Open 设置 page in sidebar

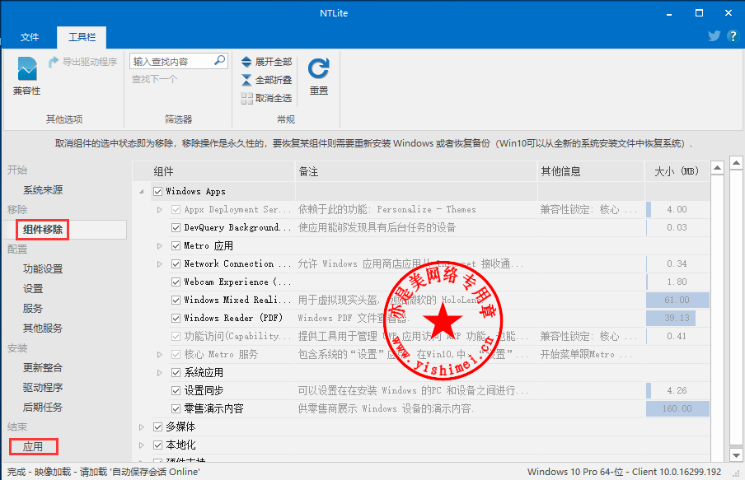[33, 289]
